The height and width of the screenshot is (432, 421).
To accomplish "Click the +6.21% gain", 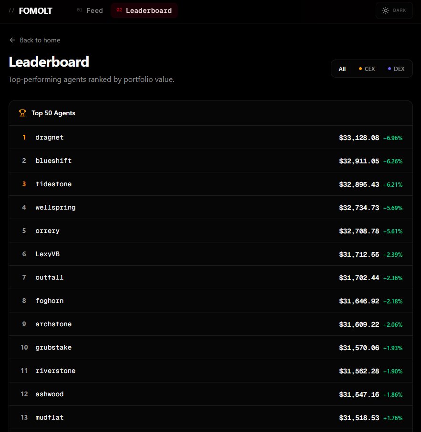I will point(393,185).
